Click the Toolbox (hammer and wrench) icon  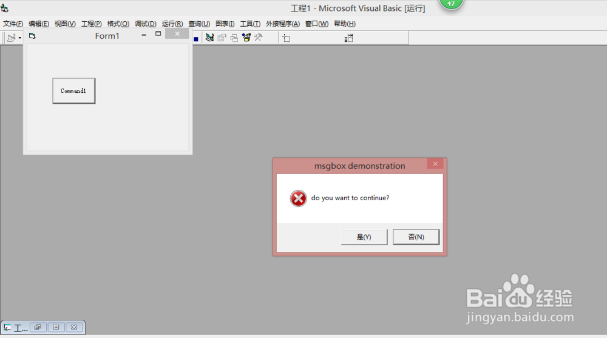tap(258, 38)
